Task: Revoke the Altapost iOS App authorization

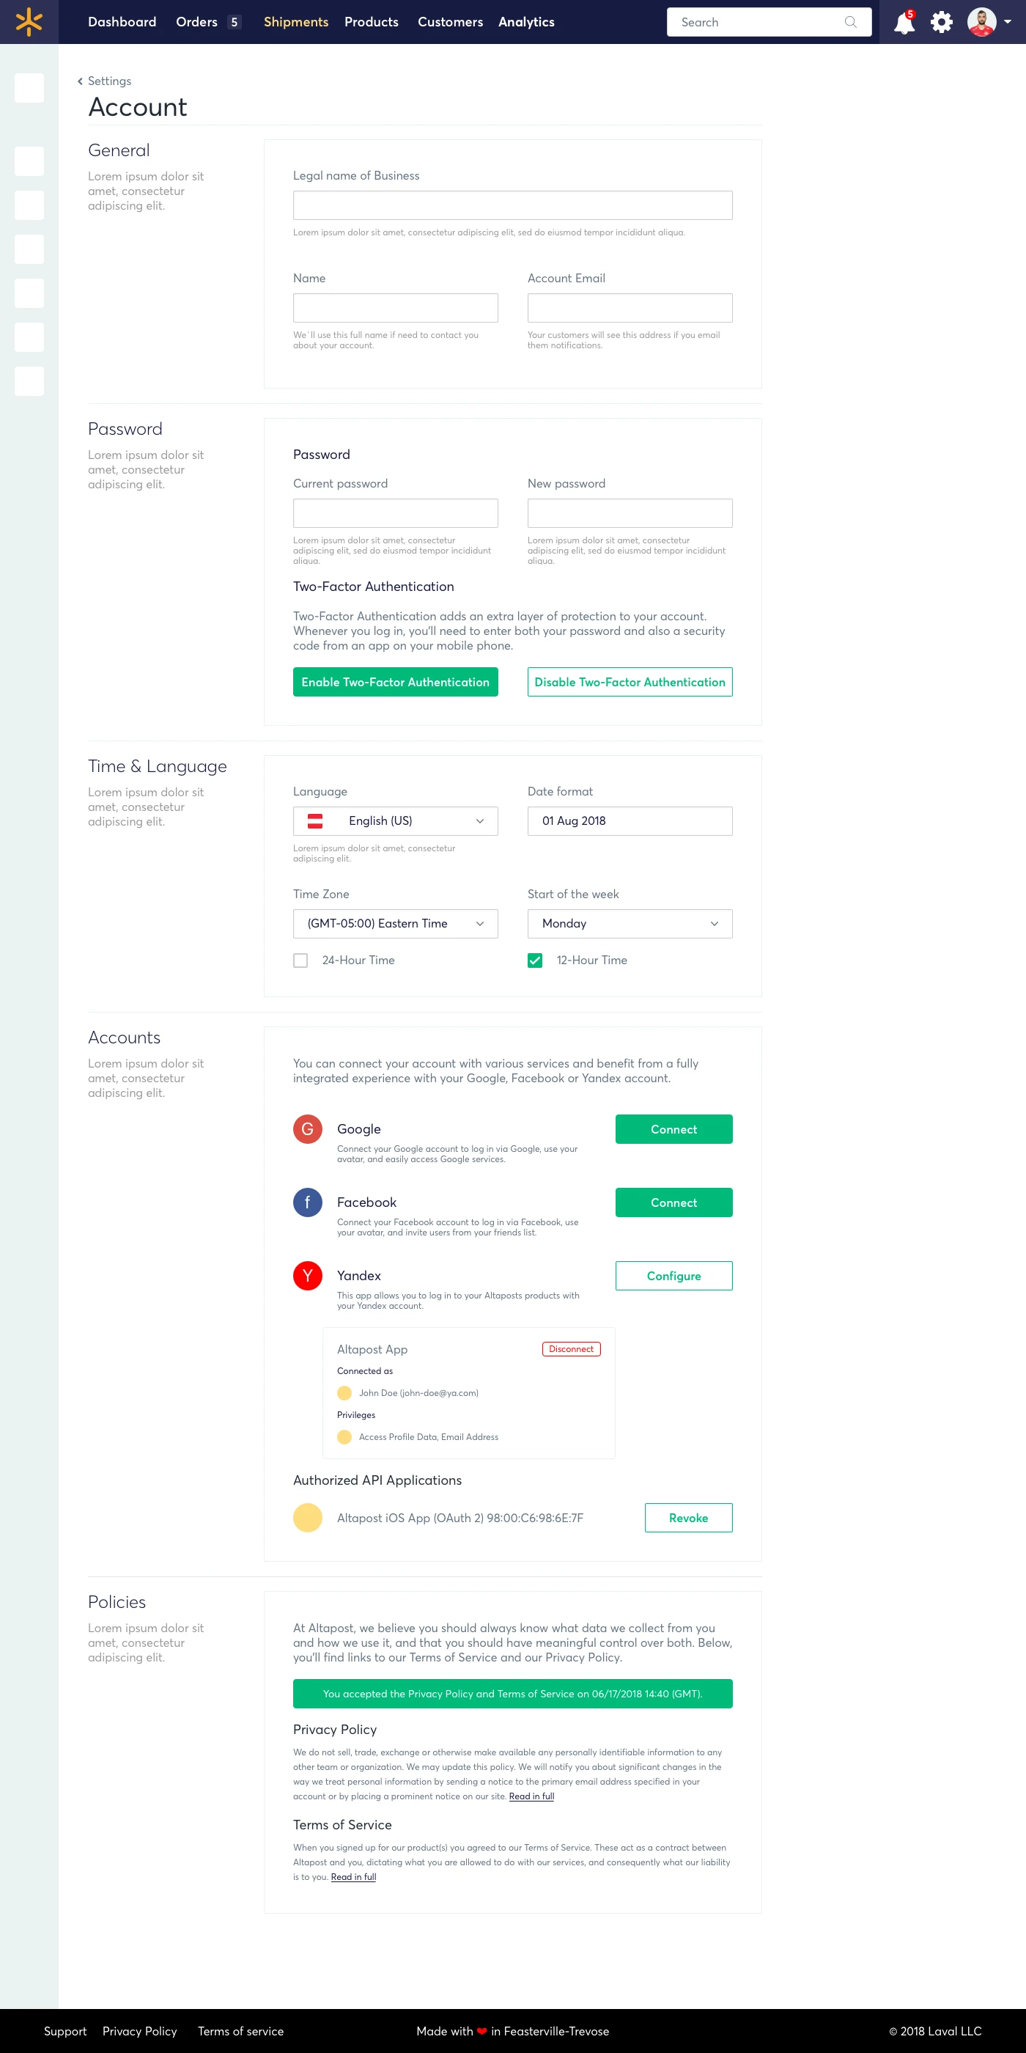Action: [x=688, y=1518]
